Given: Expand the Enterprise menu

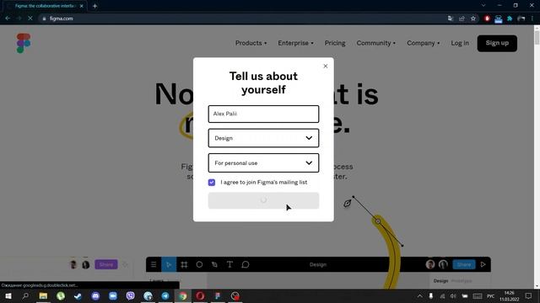Looking at the screenshot, I should pos(296,43).
